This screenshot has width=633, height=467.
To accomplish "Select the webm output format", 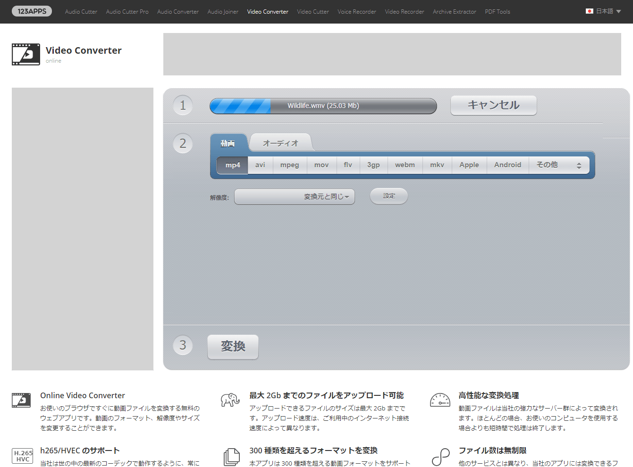I will (405, 165).
